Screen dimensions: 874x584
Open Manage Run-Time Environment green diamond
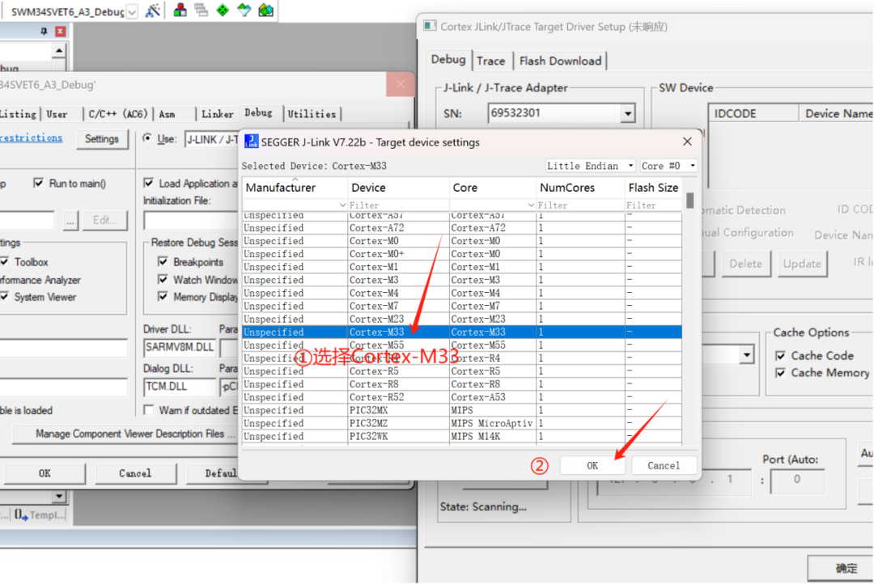coord(223,10)
